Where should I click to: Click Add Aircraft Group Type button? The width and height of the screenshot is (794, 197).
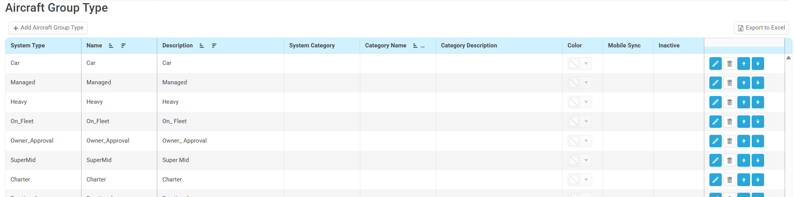(48, 28)
